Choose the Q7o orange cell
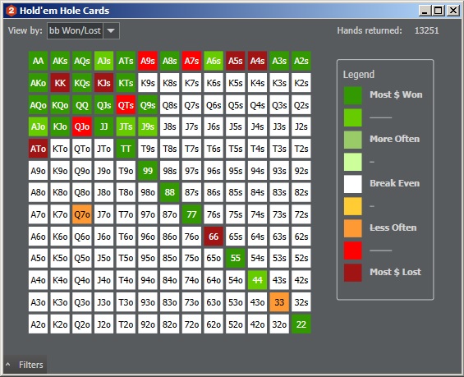The image size is (464, 377). click(82, 214)
